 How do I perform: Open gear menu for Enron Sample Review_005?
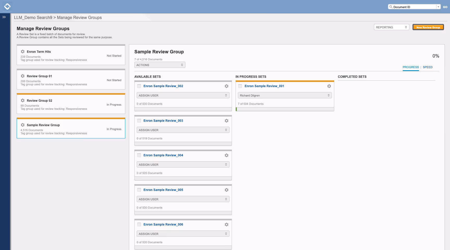tap(227, 190)
